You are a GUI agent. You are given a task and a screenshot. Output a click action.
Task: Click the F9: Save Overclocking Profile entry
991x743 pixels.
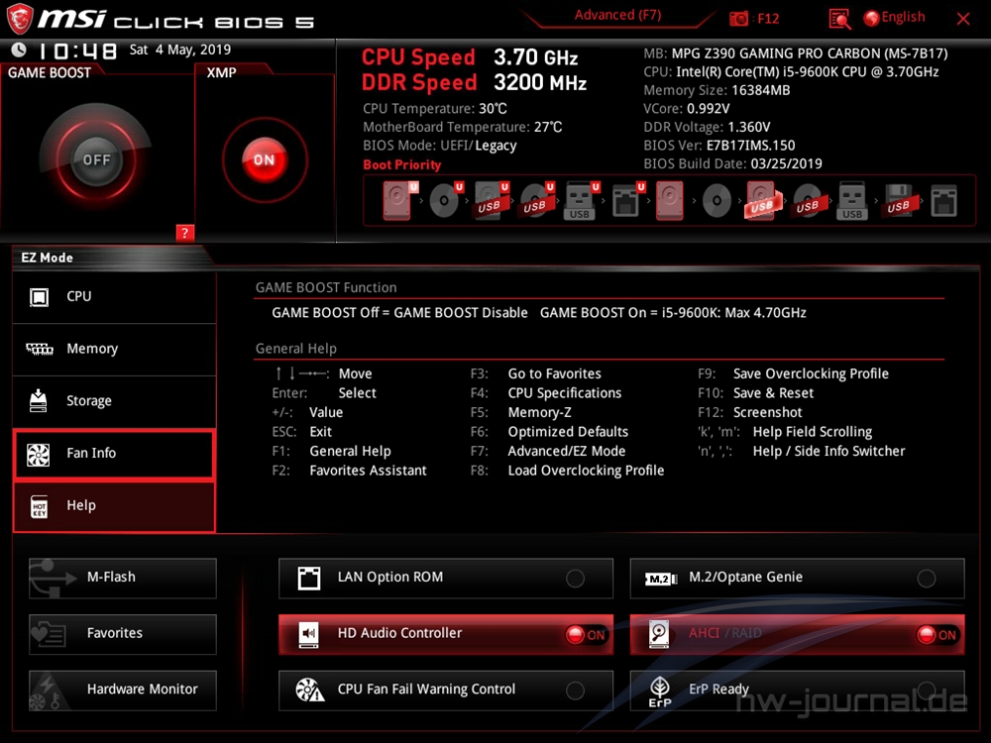click(793, 373)
